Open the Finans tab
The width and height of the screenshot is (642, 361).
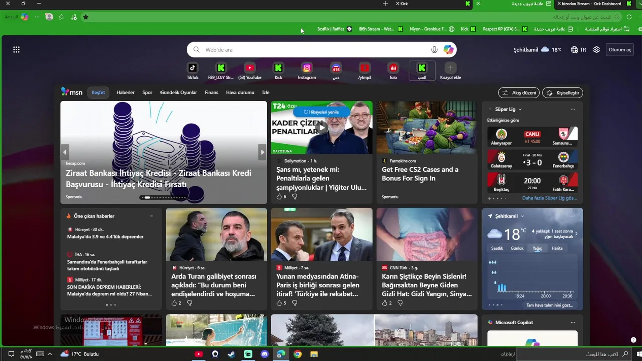[211, 92]
